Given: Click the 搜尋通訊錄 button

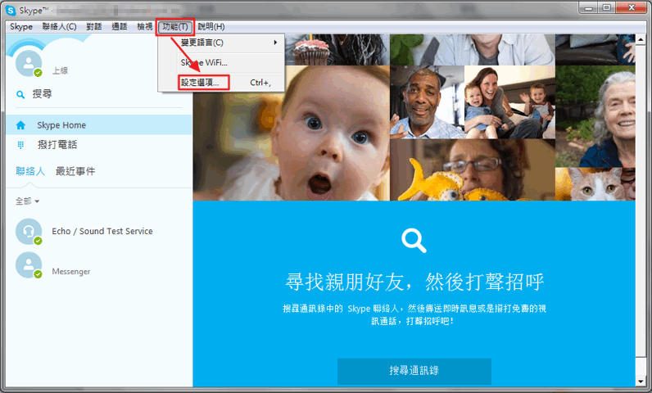Looking at the screenshot, I should tap(414, 371).
